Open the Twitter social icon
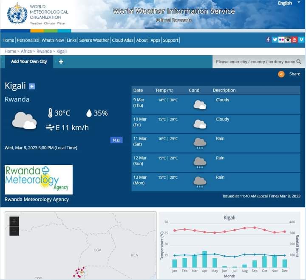 click(275, 40)
